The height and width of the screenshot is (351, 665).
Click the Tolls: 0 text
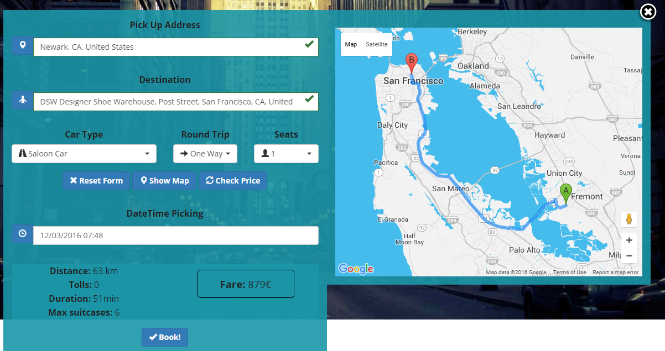(x=84, y=285)
